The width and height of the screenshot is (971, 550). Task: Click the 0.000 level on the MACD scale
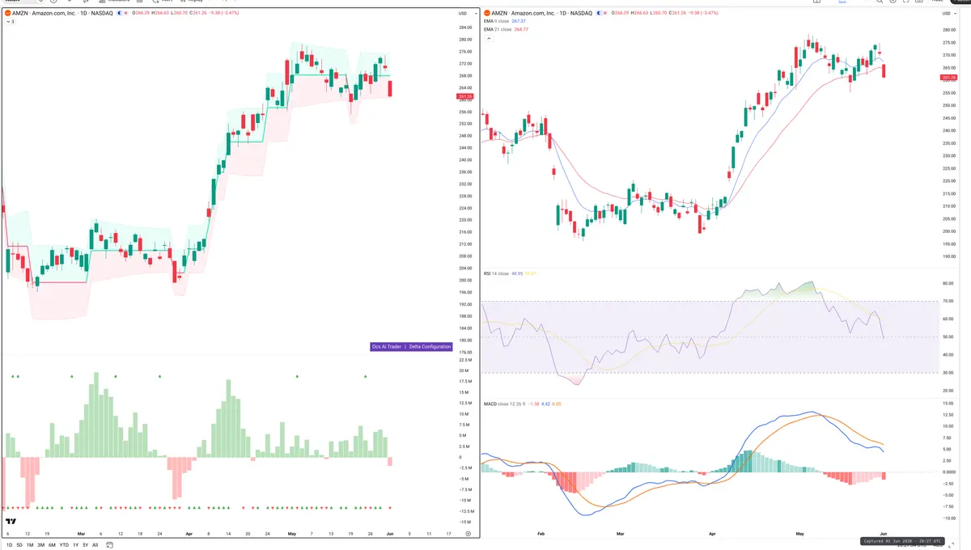948,472
